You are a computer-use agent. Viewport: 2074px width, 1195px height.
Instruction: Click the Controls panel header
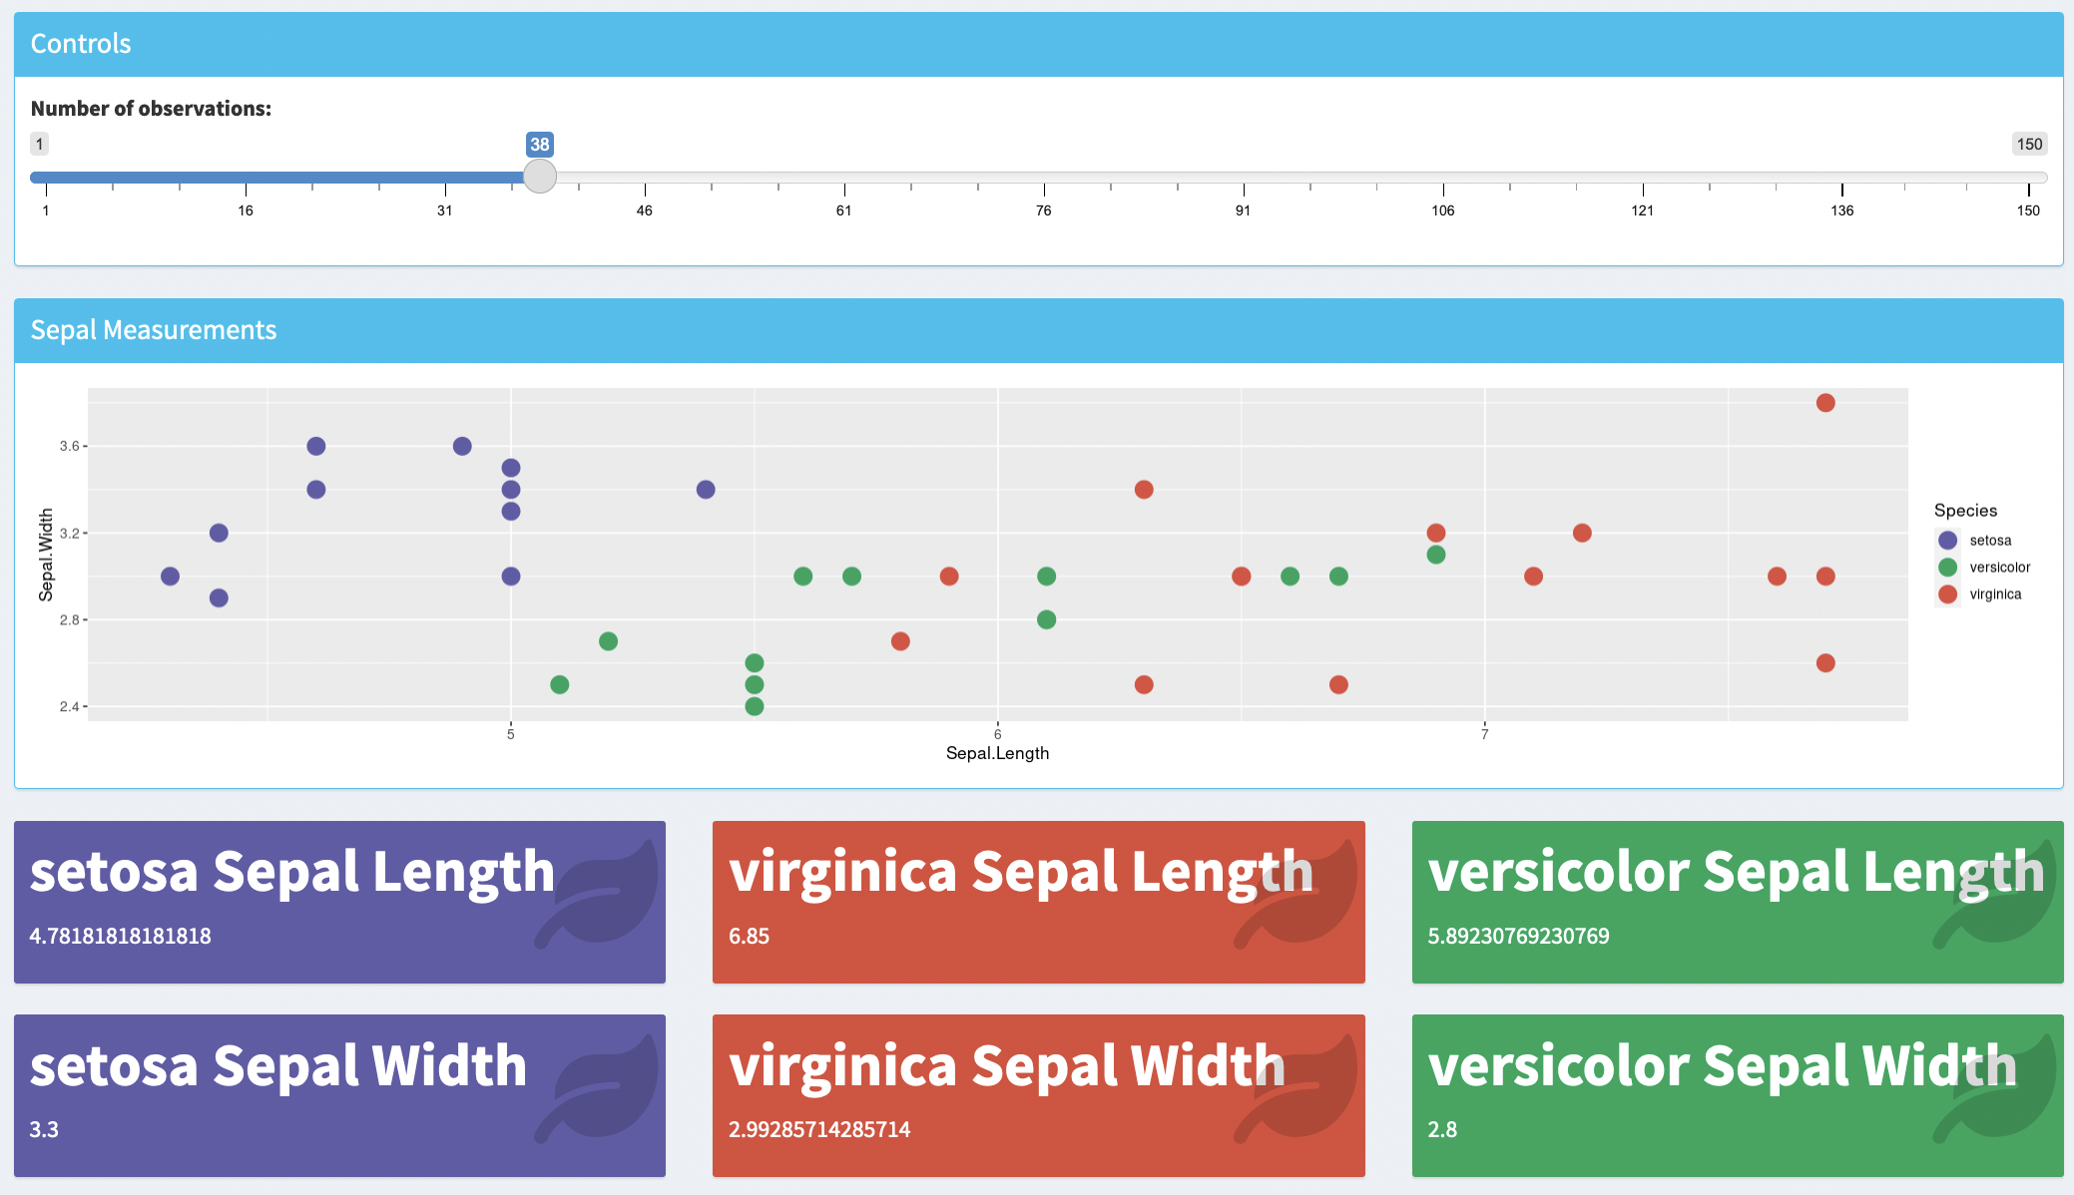[x=1038, y=44]
